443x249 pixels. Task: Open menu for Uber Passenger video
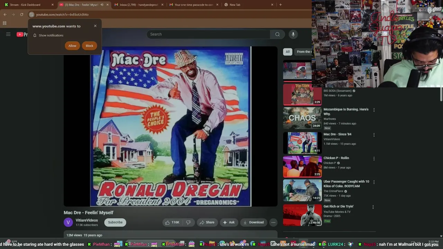click(374, 182)
